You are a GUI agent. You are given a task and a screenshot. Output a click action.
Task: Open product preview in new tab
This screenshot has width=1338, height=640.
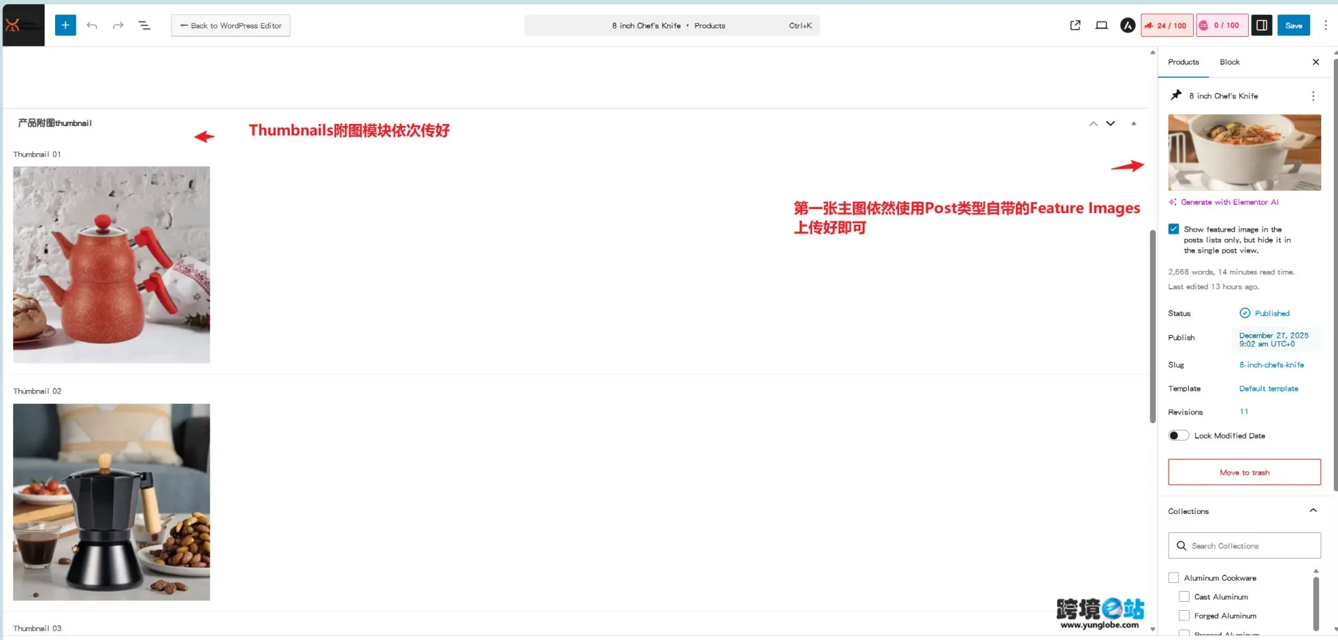[1075, 26]
